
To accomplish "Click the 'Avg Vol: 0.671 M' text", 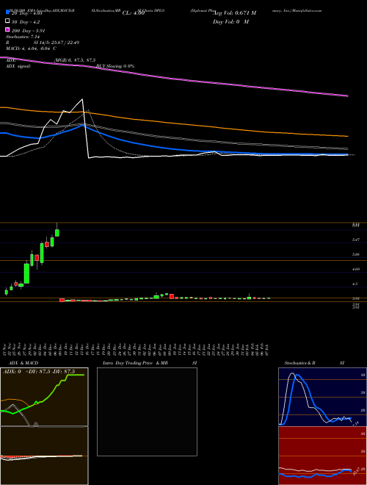I will (234, 13).
